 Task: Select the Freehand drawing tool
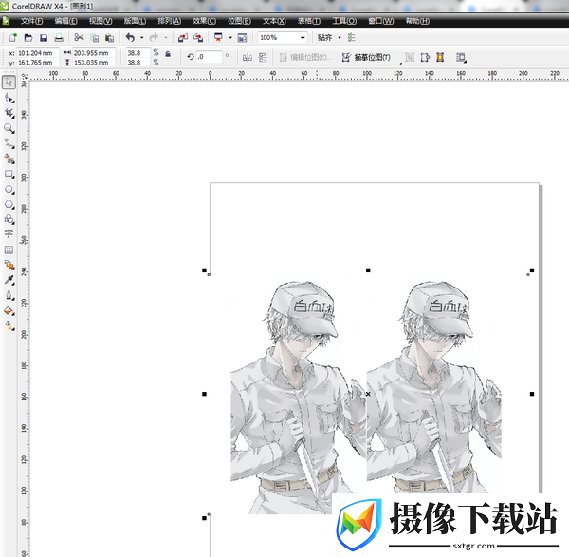point(9,144)
